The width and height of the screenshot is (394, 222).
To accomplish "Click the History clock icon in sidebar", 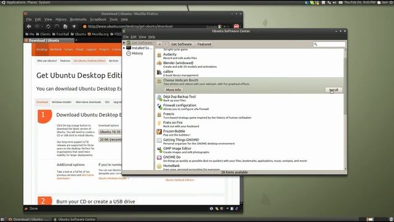I will coord(129,54).
